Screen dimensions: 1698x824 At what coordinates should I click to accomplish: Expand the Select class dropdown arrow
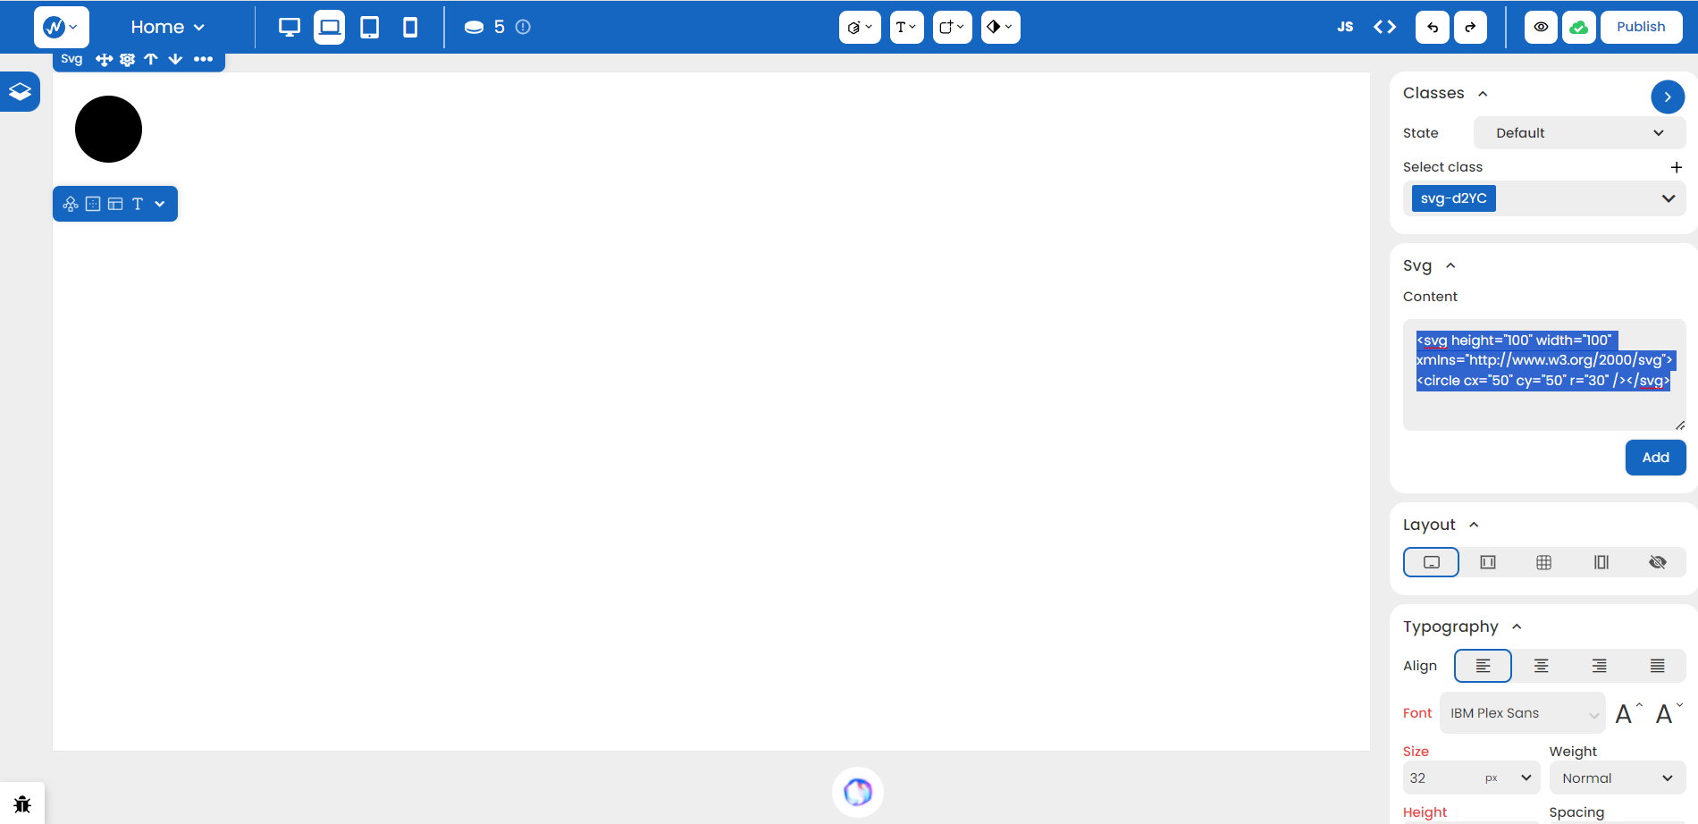(x=1669, y=198)
